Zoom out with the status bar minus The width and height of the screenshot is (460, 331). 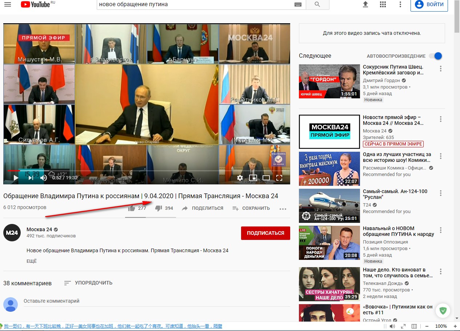(427, 326)
